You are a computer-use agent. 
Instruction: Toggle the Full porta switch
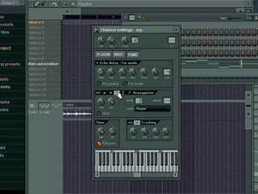click(99, 143)
